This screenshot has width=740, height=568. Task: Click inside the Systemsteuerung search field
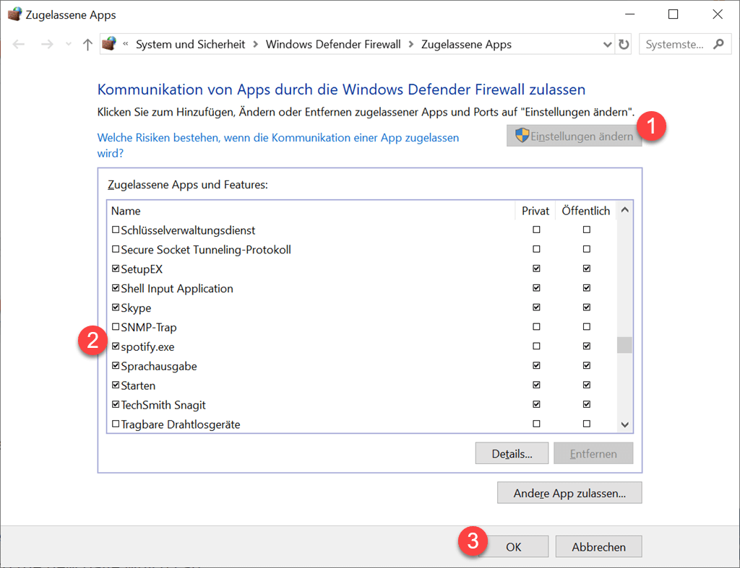pyautogui.click(x=676, y=44)
